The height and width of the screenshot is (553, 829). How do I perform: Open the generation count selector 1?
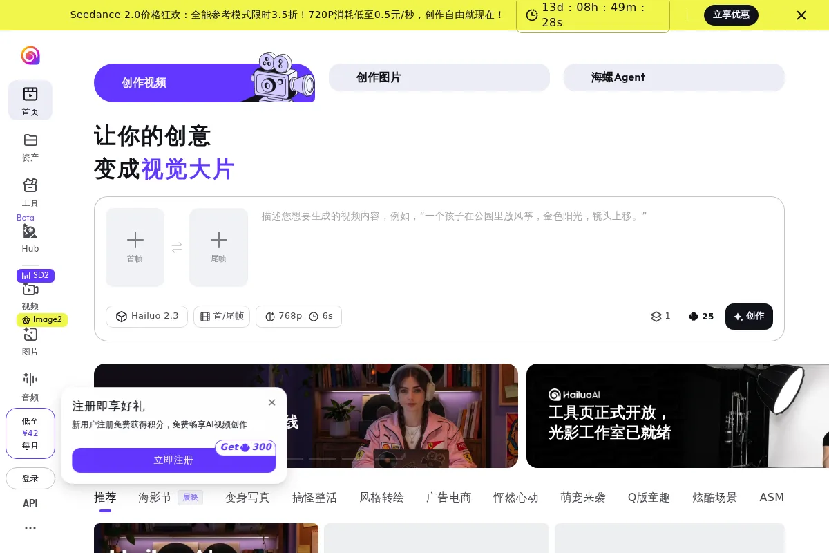click(660, 317)
